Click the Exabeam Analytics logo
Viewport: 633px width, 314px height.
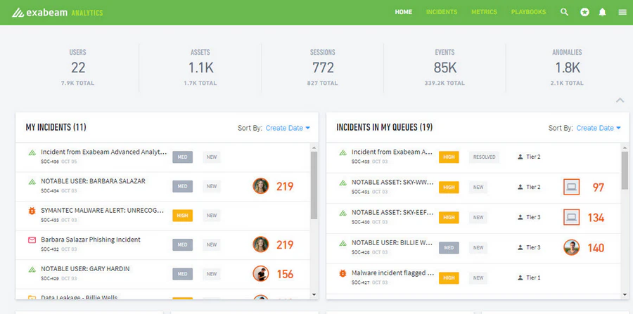[x=57, y=13]
